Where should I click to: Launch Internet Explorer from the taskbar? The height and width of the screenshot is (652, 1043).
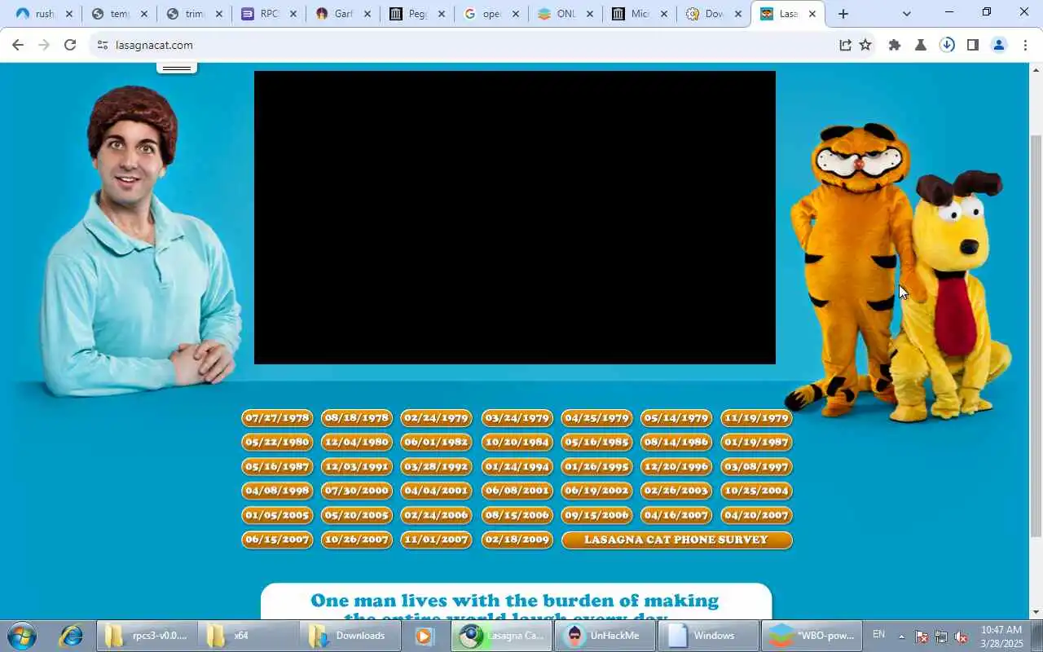71,636
